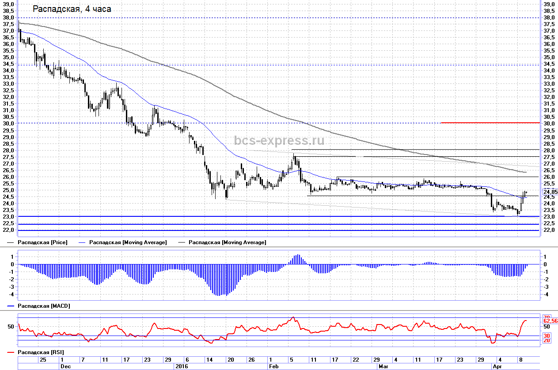Click the '26' date label on time axis
Viewport: 558px width, 370px height.
252,359
